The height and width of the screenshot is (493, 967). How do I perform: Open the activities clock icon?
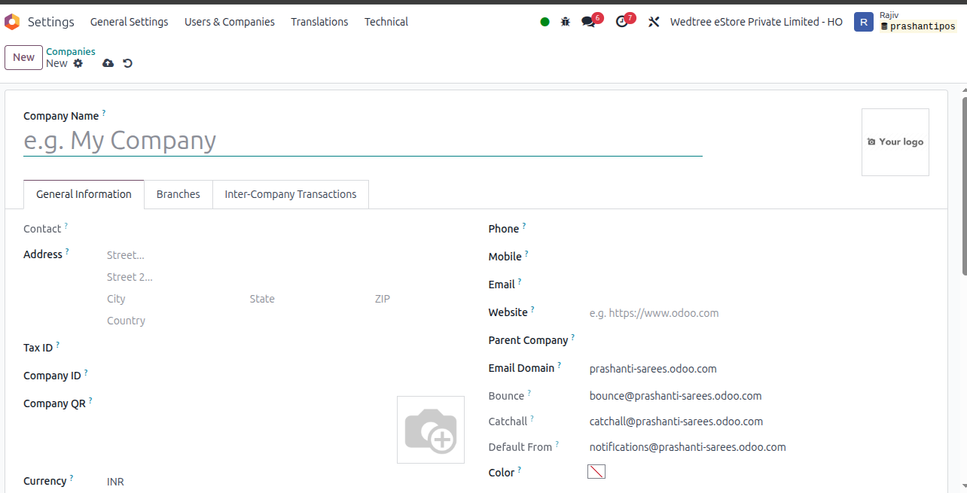pyautogui.click(x=621, y=22)
